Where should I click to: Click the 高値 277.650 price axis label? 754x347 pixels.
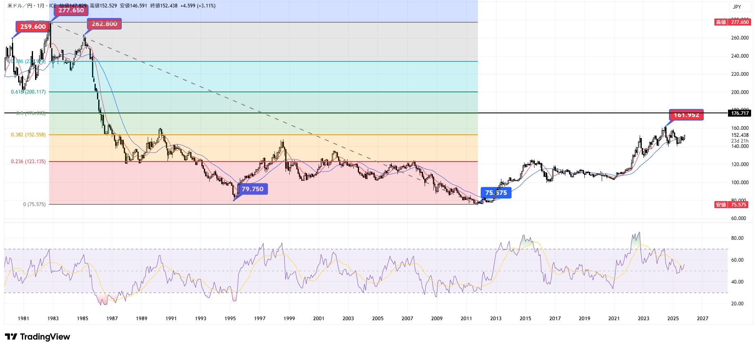coord(732,22)
